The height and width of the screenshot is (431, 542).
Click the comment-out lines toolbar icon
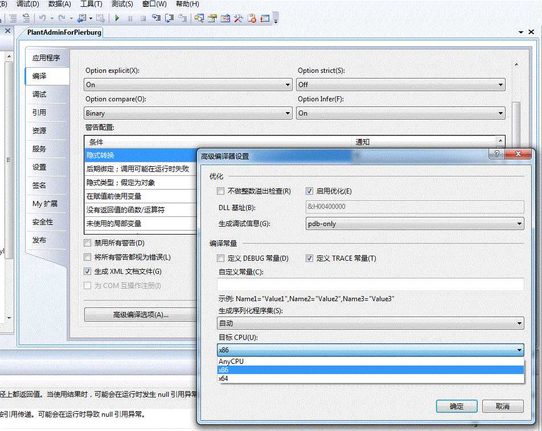coord(13,18)
